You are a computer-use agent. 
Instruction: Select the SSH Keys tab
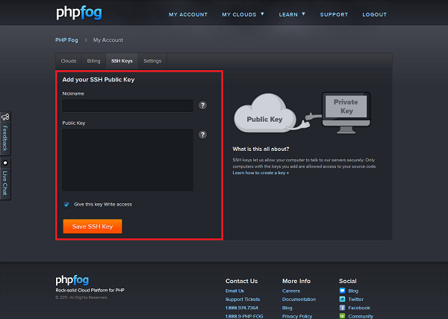[x=122, y=61]
